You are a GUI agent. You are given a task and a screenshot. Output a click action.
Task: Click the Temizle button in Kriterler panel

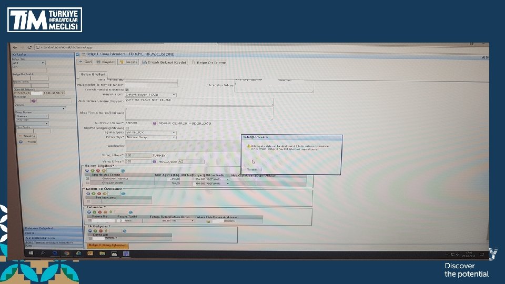[x=27, y=136]
